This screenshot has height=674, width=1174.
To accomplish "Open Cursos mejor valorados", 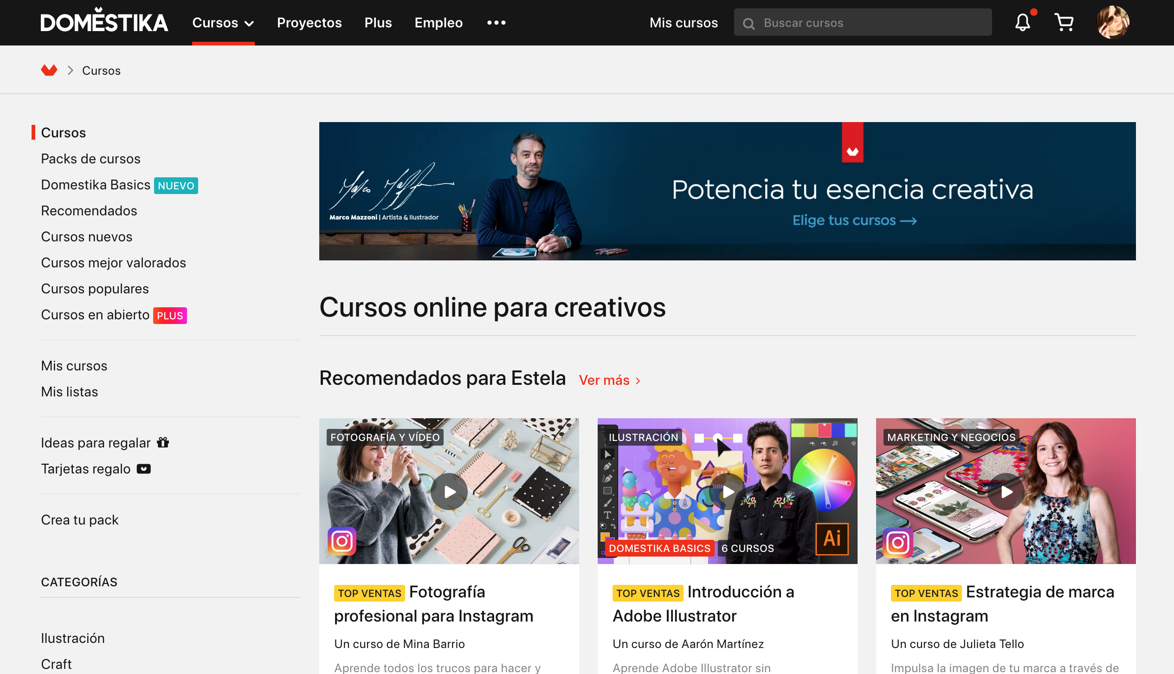I will 113,263.
